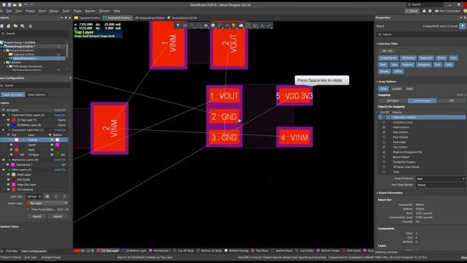This screenshot has height=263, width=467.
Task: Click the layer set icon beside the All Layers dropdown
Action: pos(47,197)
